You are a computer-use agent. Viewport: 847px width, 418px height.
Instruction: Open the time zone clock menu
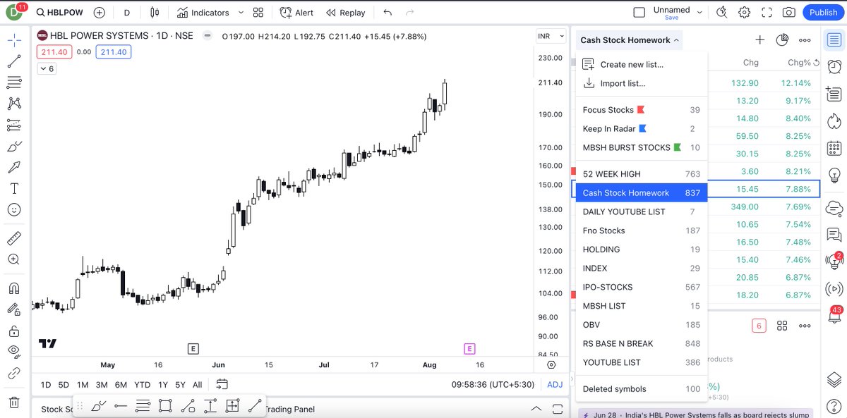coord(494,385)
